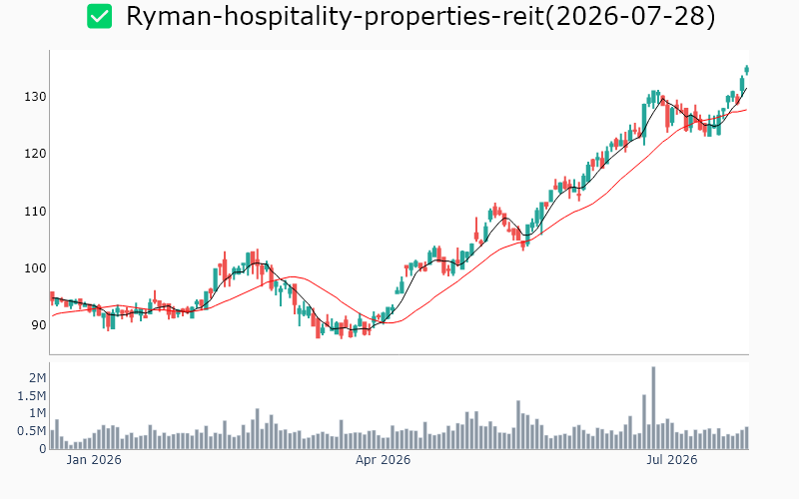Click the red moving average line's right end
Screen dimensions: 799x499
(746, 110)
